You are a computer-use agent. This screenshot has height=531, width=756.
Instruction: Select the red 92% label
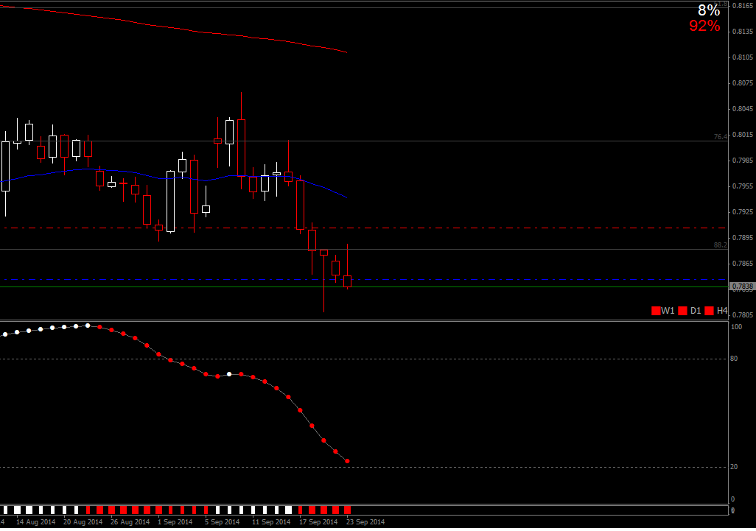(704, 26)
